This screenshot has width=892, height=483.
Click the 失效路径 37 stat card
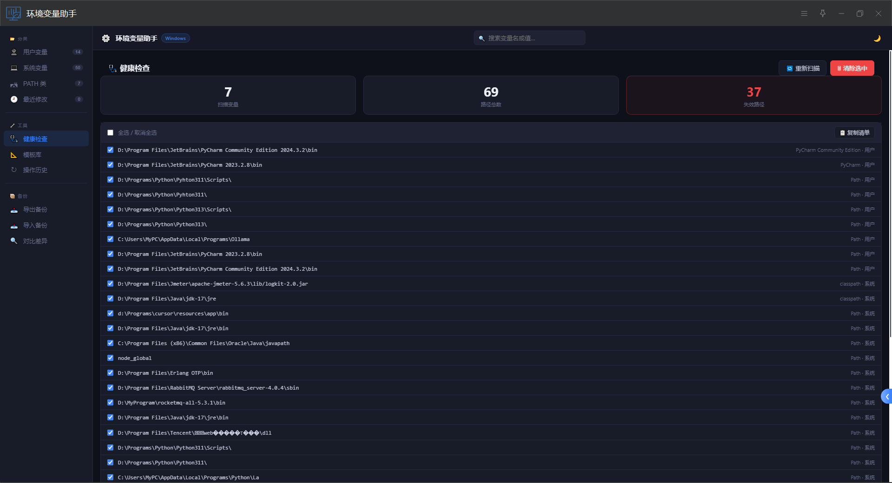(x=754, y=95)
